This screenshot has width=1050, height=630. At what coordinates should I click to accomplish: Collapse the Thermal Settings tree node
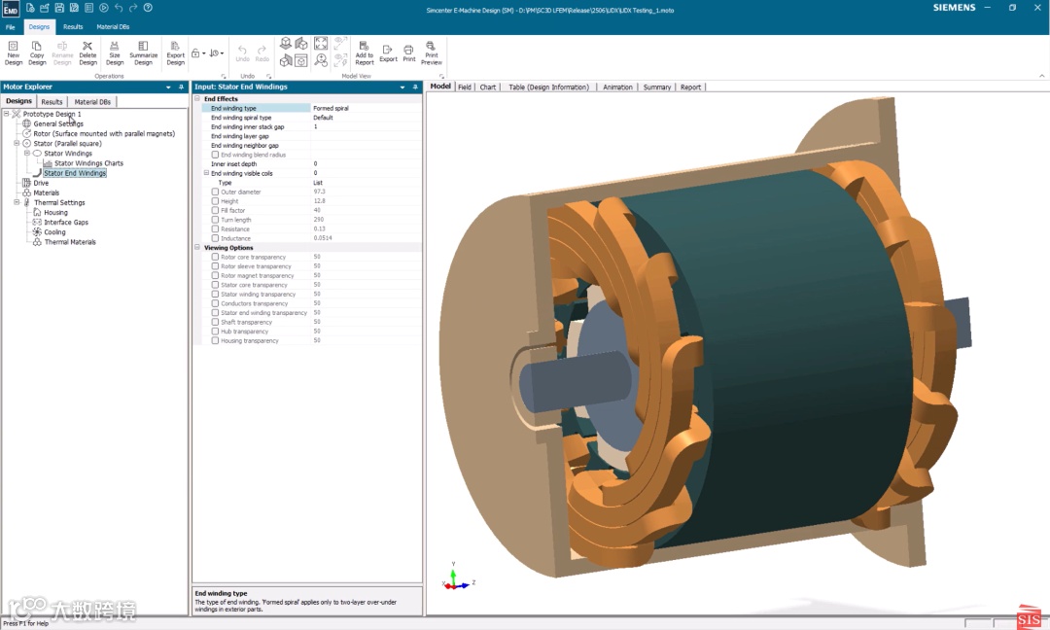click(17, 202)
